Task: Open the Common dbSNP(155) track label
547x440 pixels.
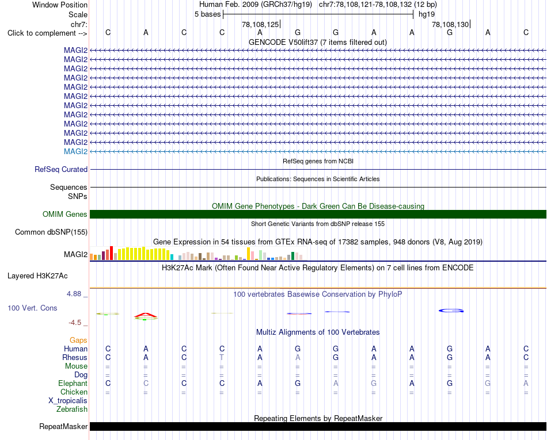Action: tap(51, 232)
